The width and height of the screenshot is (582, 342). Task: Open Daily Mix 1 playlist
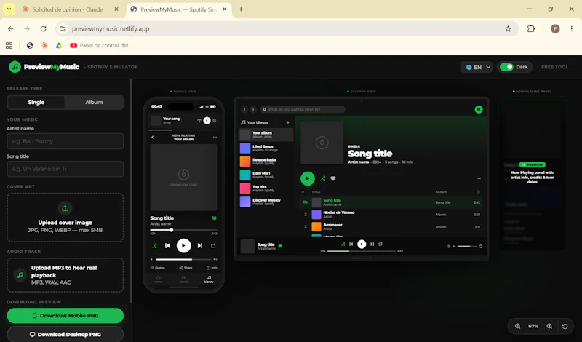click(266, 175)
